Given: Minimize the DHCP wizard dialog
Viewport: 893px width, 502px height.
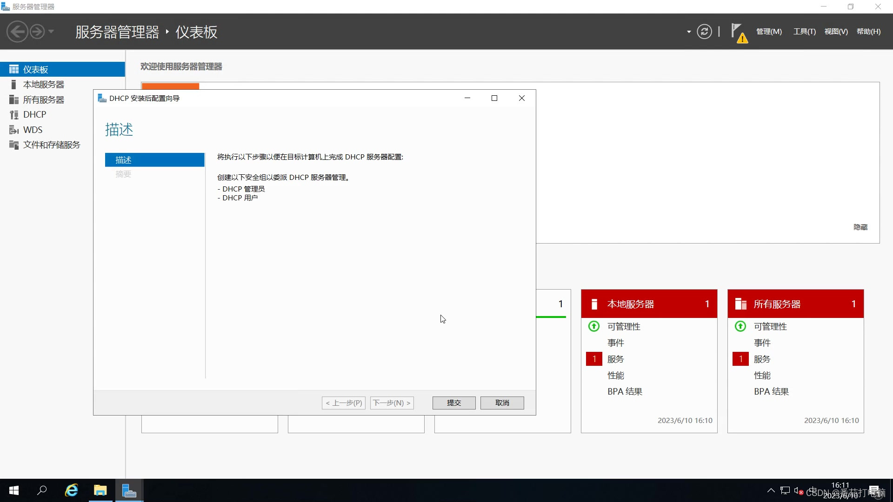Looking at the screenshot, I should pos(467,98).
